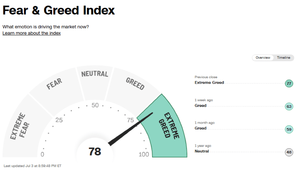
Task: Click the 1 month ago badge showing 59
Action: click(289, 129)
